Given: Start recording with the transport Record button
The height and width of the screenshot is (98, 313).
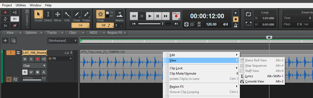Looking at the screenshot, I should [x=176, y=16].
